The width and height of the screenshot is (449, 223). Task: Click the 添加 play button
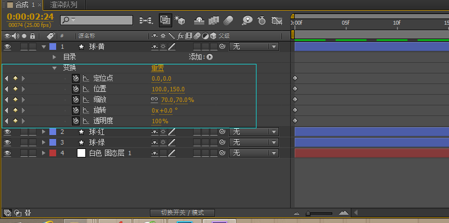click(209, 57)
